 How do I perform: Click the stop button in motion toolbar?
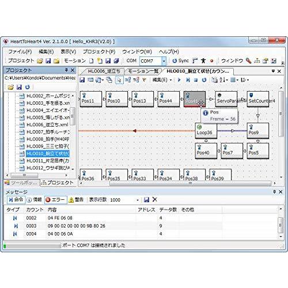(196, 80)
